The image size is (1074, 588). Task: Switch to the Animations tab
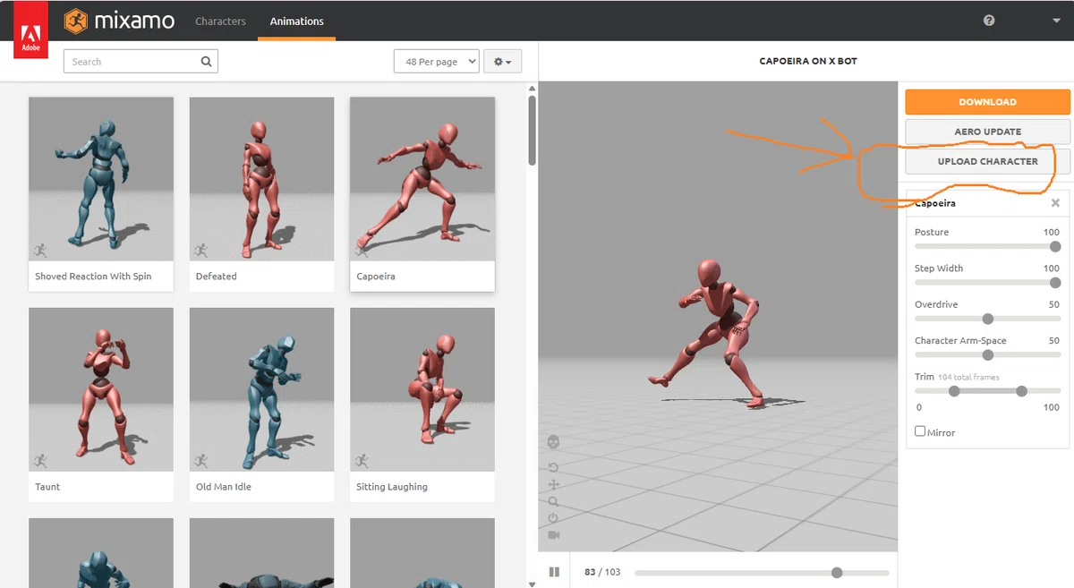297,21
